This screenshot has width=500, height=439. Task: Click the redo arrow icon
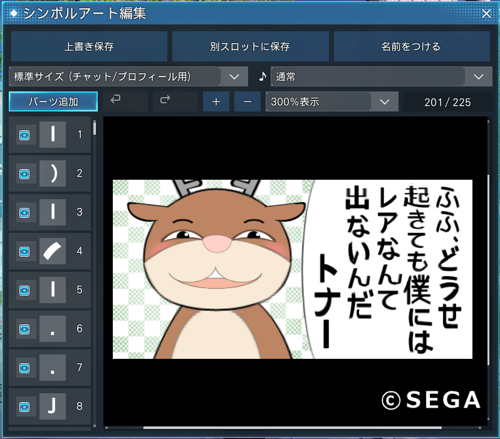pos(165,100)
